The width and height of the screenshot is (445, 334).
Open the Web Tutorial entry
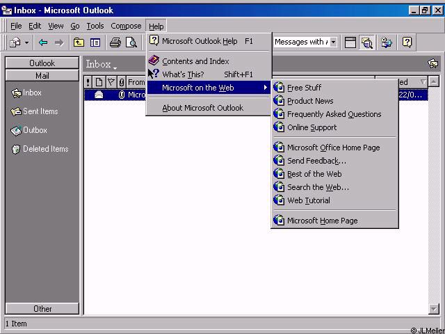(335, 200)
